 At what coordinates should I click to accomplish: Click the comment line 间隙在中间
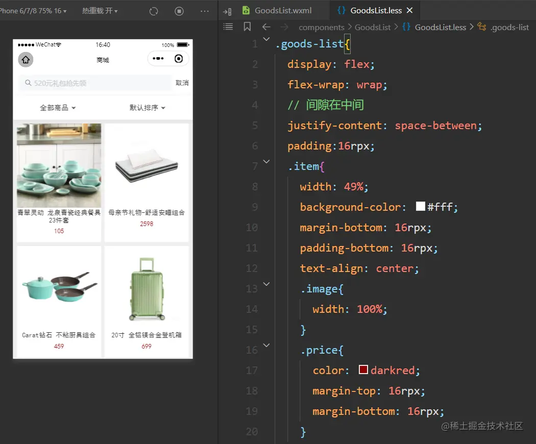[x=326, y=105]
